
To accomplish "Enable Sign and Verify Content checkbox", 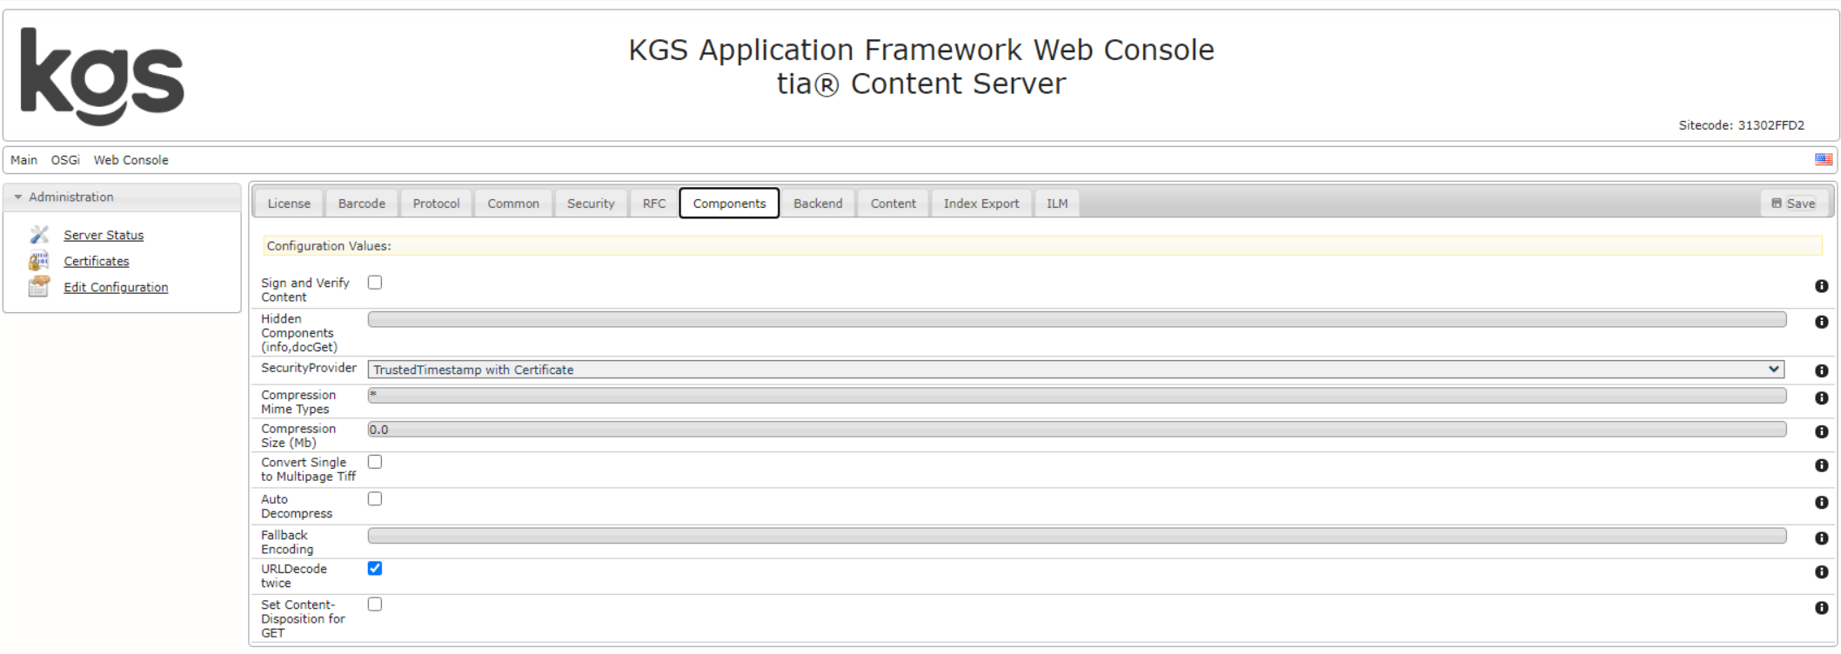I will pyautogui.click(x=375, y=282).
